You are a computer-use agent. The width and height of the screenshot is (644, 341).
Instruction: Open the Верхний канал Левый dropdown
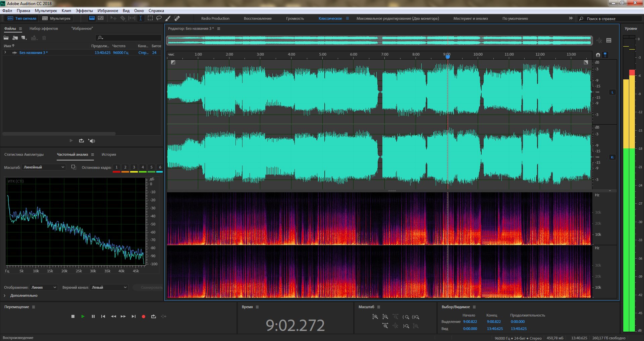pos(109,287)
